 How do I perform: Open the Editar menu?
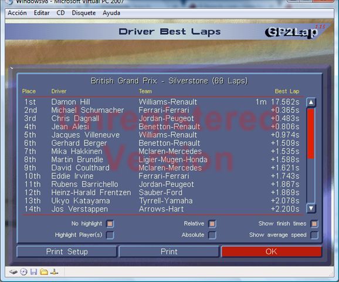click(42, 13)
